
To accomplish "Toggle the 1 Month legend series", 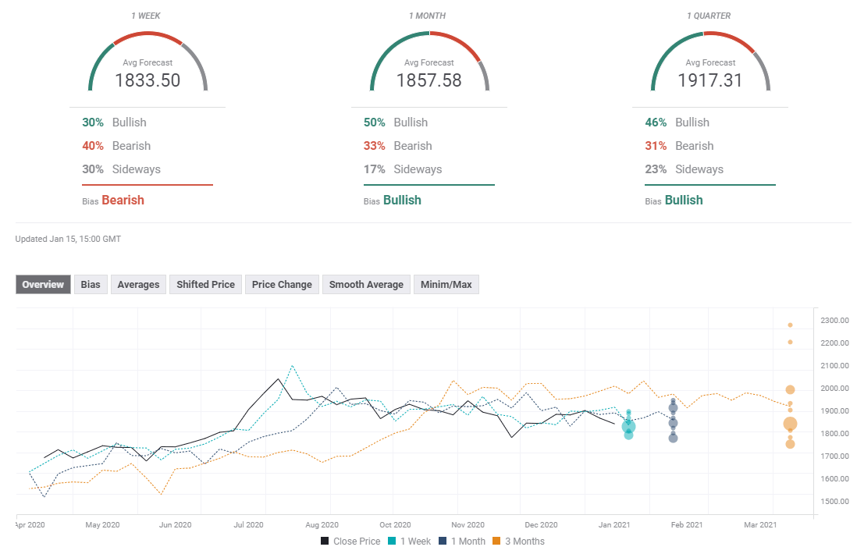I will 461,541.
